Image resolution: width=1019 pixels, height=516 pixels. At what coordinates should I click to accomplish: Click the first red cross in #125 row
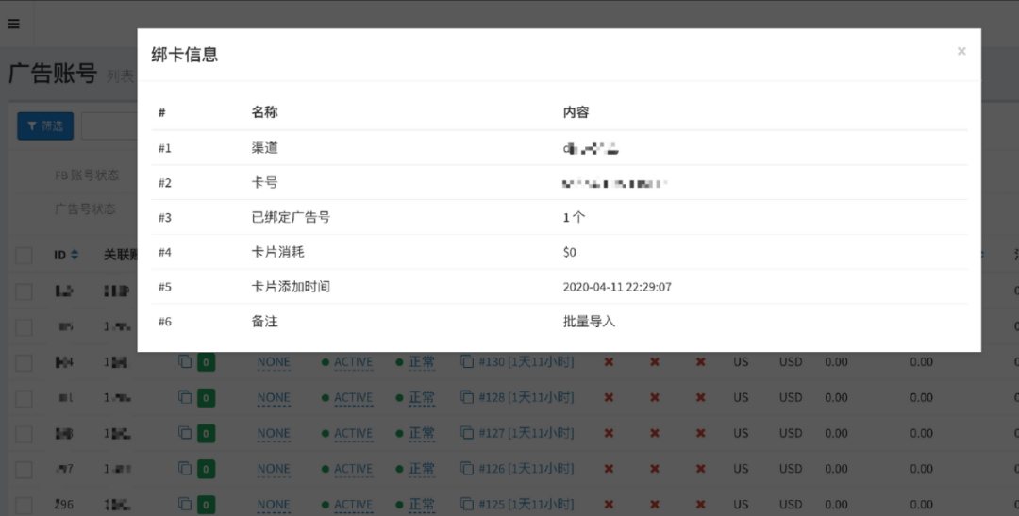pyautogui.click(x=609, y=505)
